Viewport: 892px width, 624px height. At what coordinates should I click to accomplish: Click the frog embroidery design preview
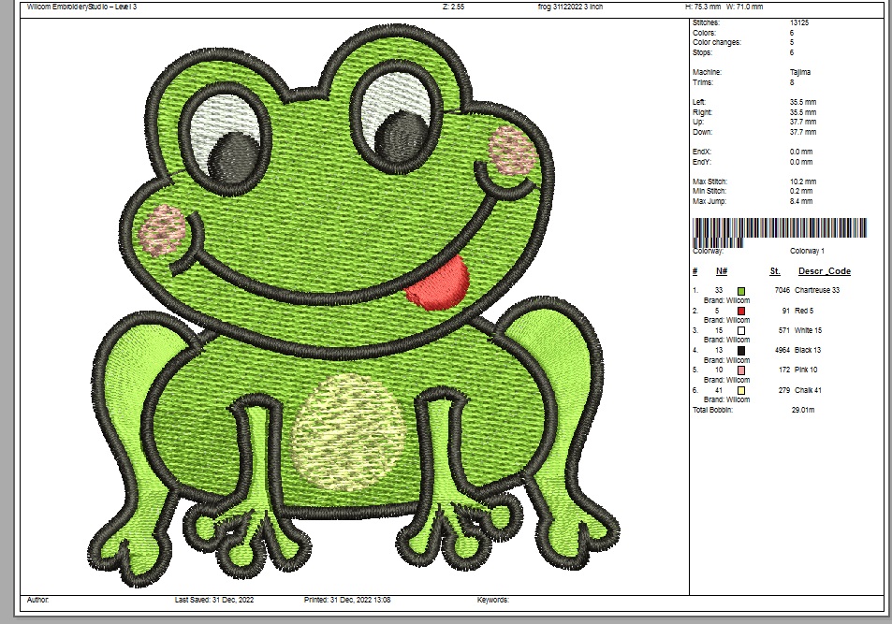(354, 307)
